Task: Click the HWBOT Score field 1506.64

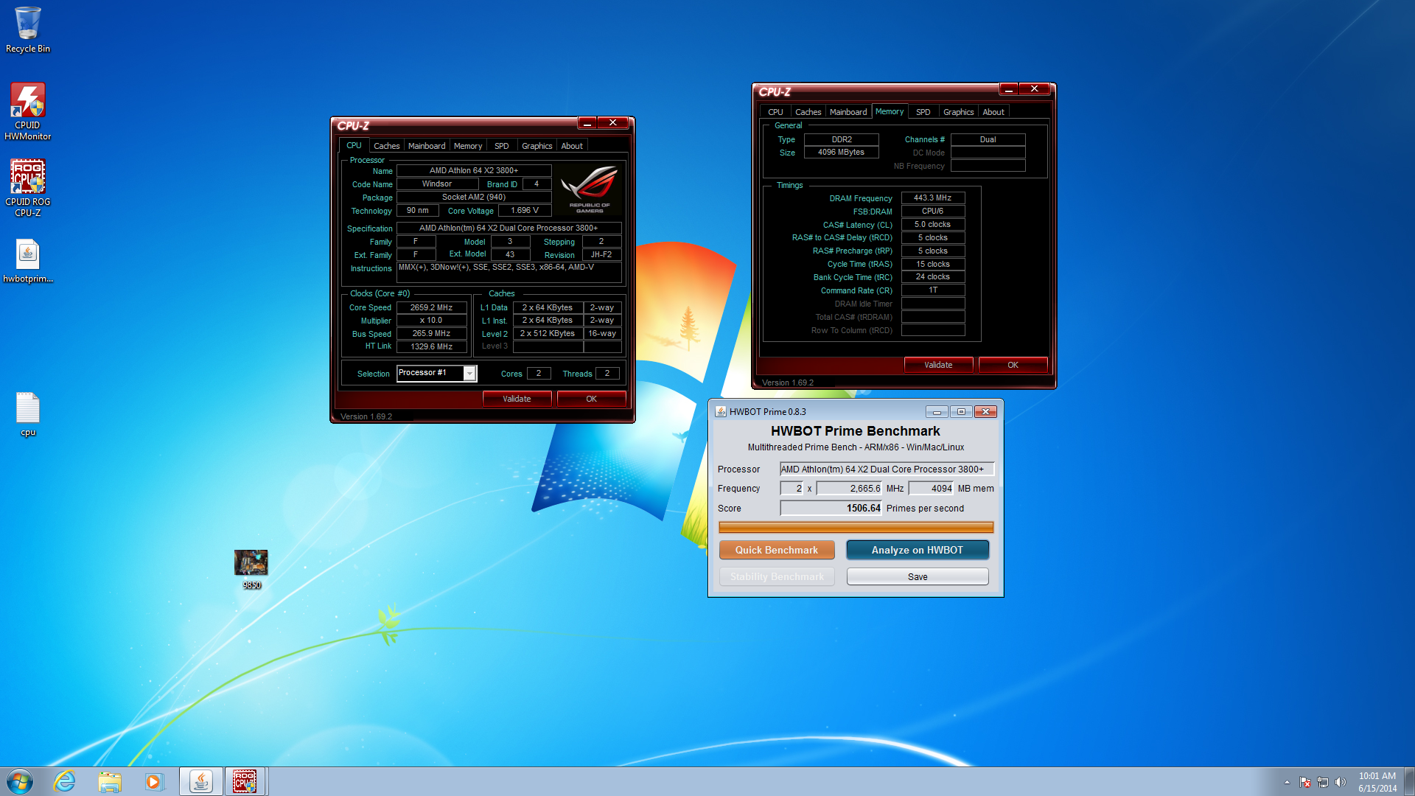Action: click(831, 508)
